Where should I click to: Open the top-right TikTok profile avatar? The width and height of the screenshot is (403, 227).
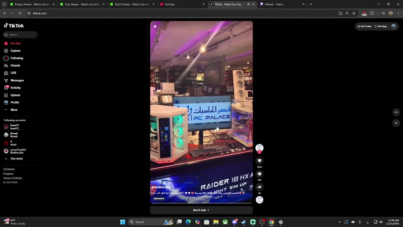point(394,26)
